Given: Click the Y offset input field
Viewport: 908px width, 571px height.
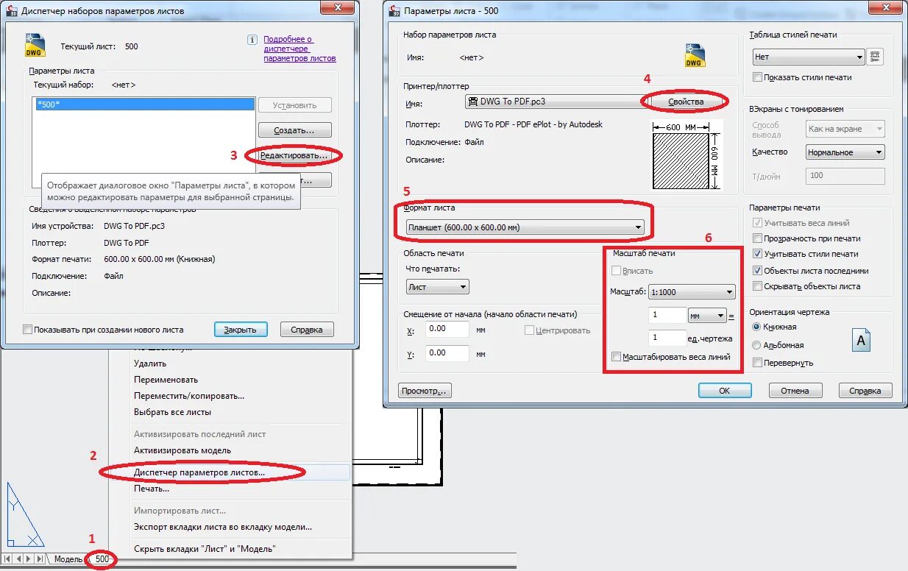Looking at the screenshot, I should pyautogui.click(x=447, y=353).
